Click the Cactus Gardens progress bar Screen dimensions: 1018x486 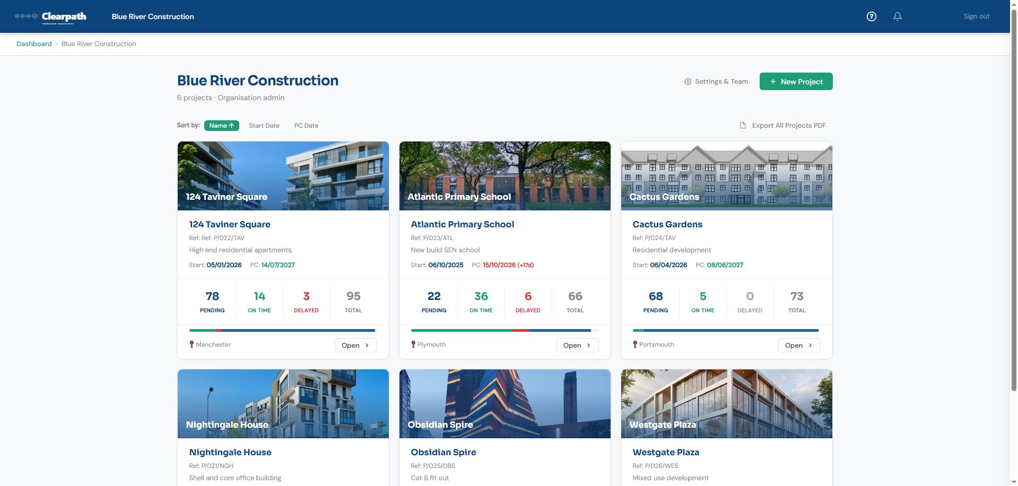(x=726, y=330)
